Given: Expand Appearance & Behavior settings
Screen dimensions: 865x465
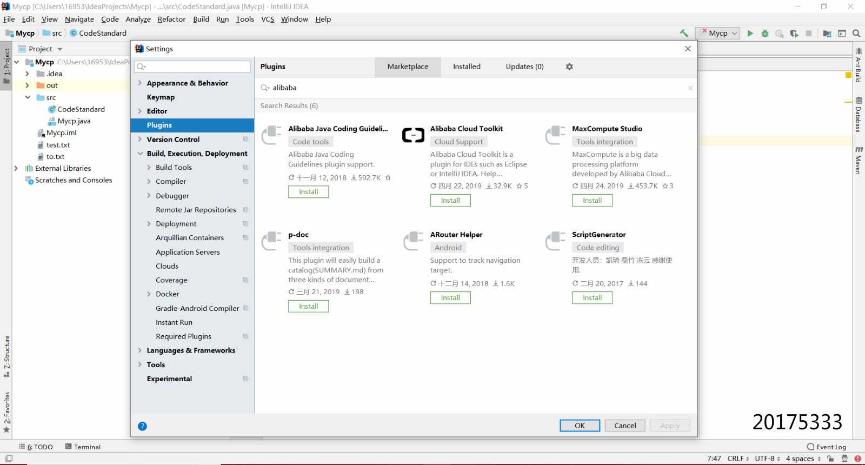Looking at the screenshot, I should (x=139, y=83).
